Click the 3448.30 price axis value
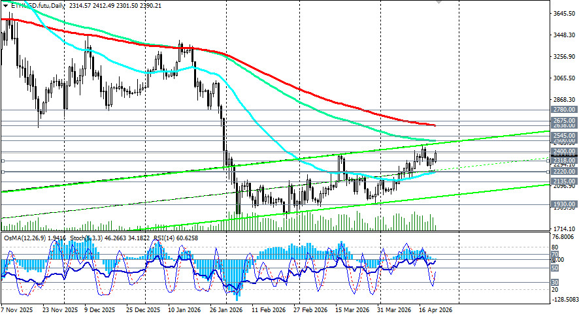 pyautogui.click(x=564, y=35)
